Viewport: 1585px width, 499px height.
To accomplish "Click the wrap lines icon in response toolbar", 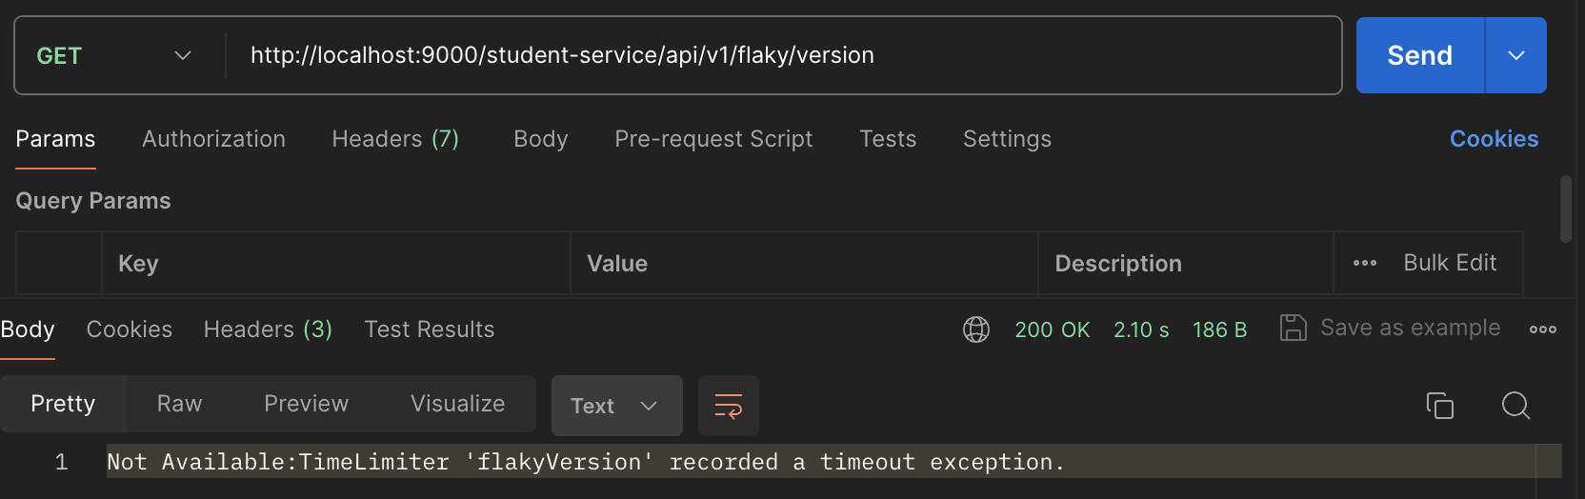I will click(x=728, y=406).
